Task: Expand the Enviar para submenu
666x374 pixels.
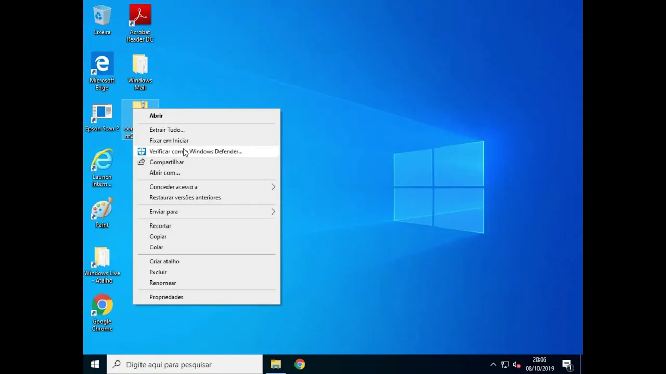Action: pos(207,212)
